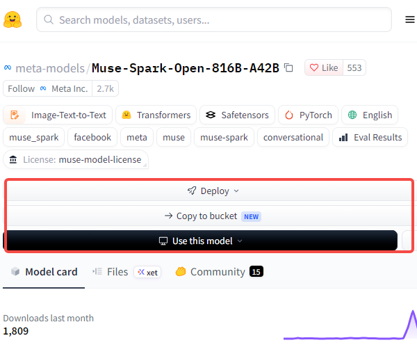The width and height of the screenshot is (417, 354).
Task: Like the model with the heart button
Action: 324,68
